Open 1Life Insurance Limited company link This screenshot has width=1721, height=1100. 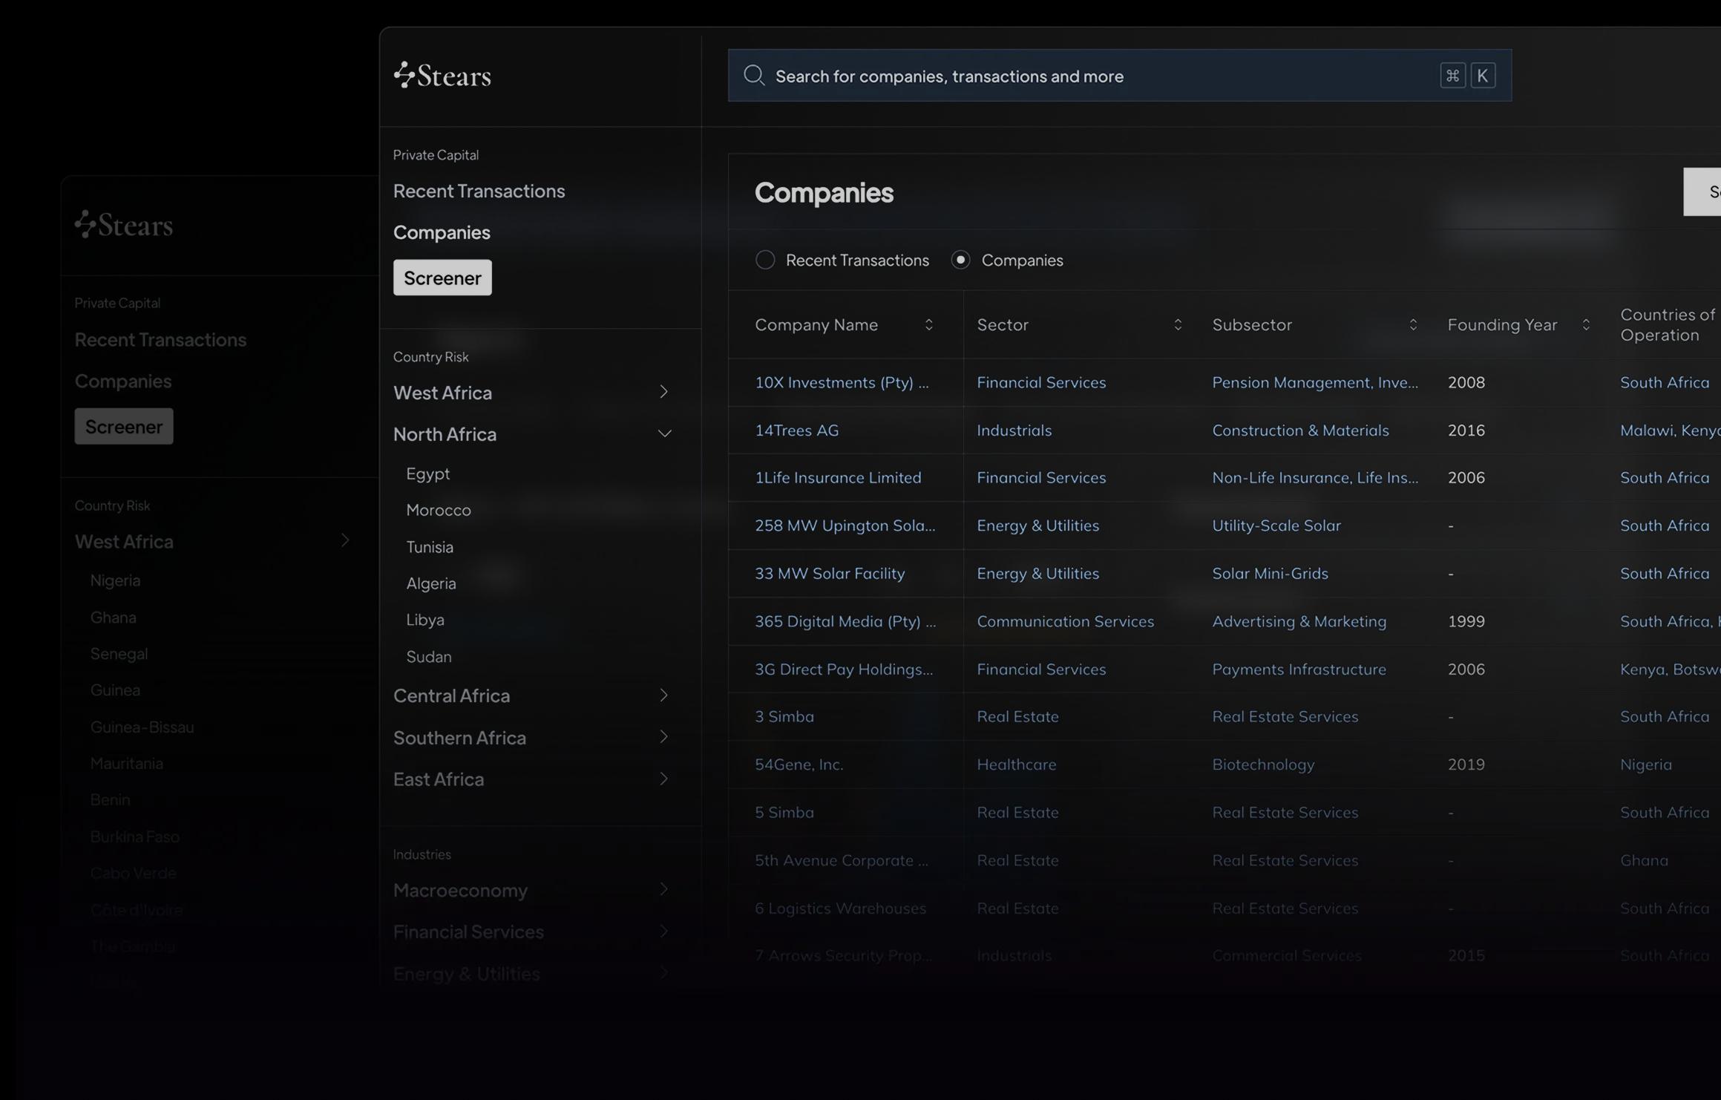pyautogui.click(x=838, y=478)
